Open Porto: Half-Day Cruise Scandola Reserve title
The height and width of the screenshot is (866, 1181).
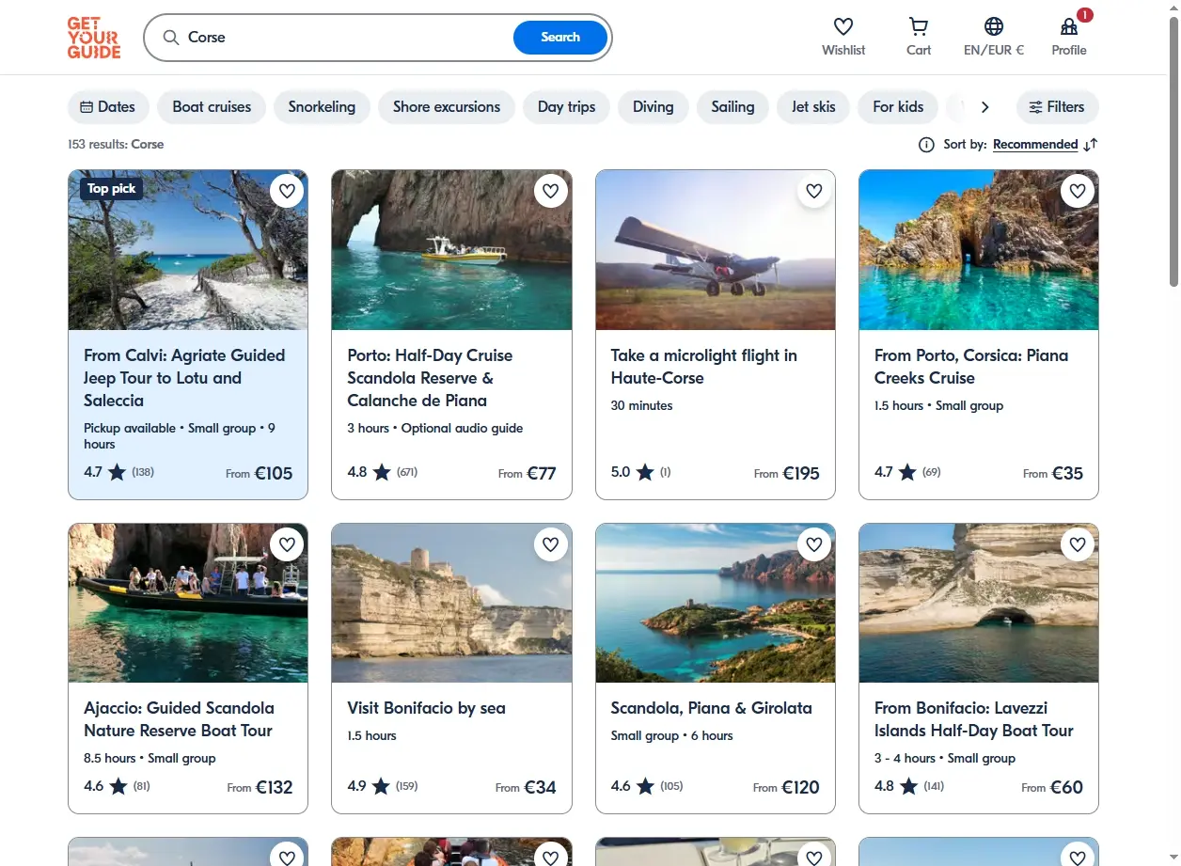(x=431, y=378)
